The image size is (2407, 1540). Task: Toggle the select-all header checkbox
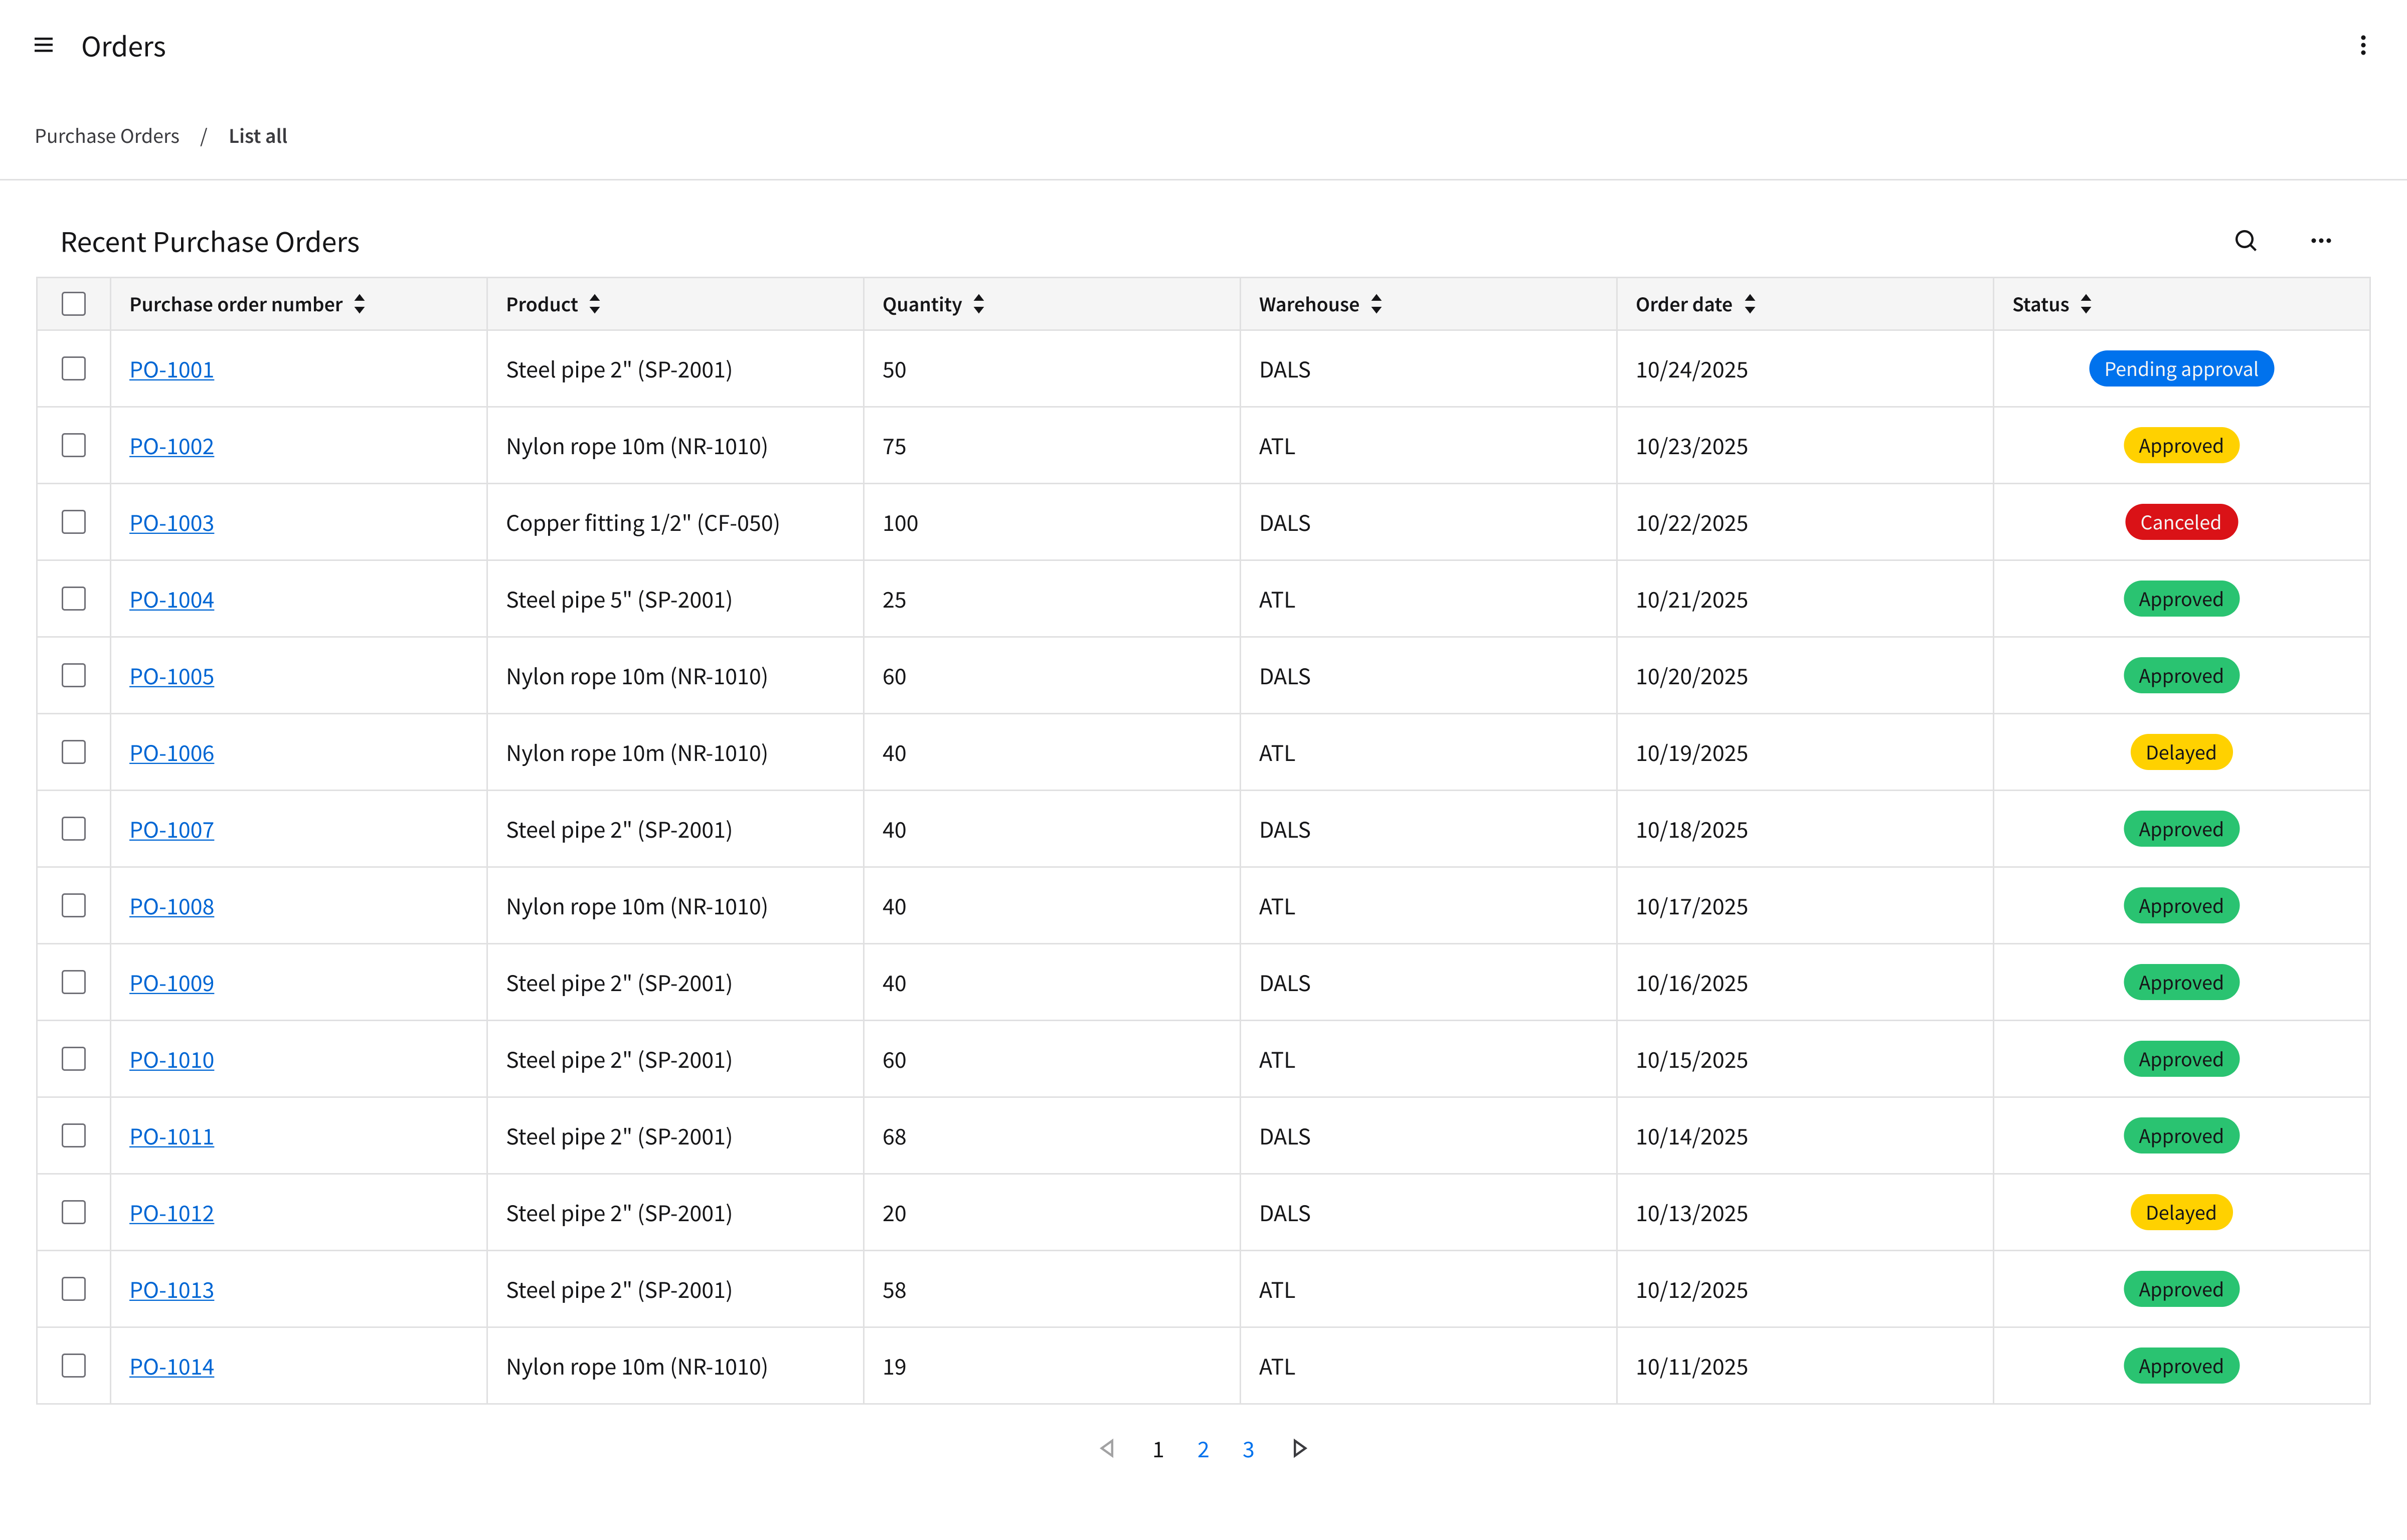[x=74, y=304]
